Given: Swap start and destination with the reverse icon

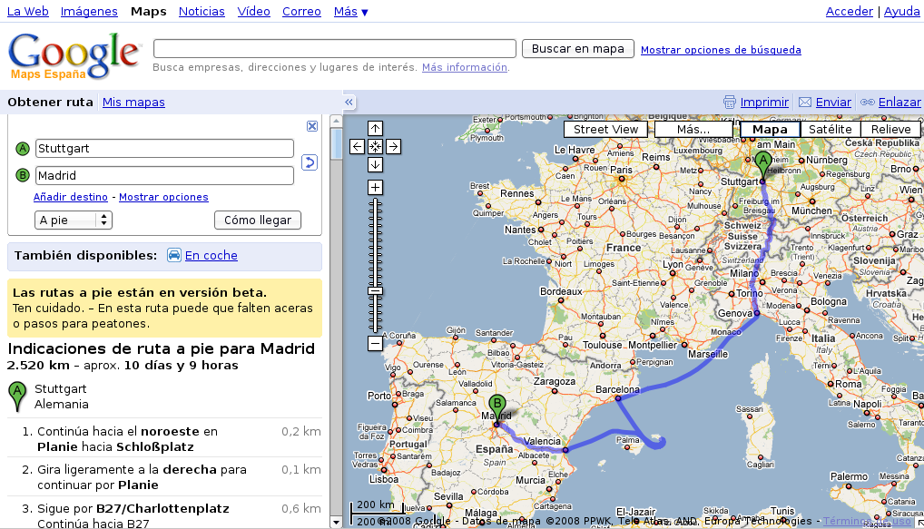Looking at the screenshot, I should click(310, 162).
